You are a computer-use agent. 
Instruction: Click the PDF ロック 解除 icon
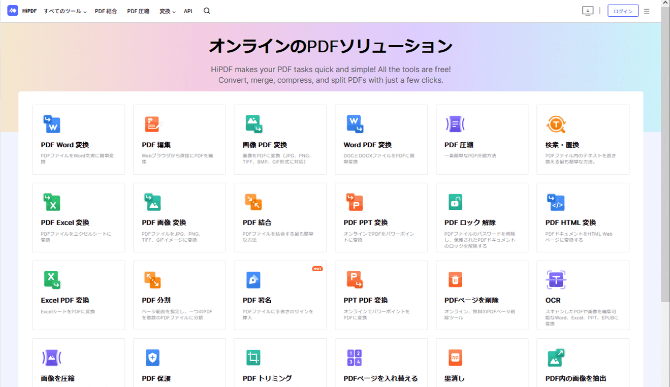[x=455, y=202]
